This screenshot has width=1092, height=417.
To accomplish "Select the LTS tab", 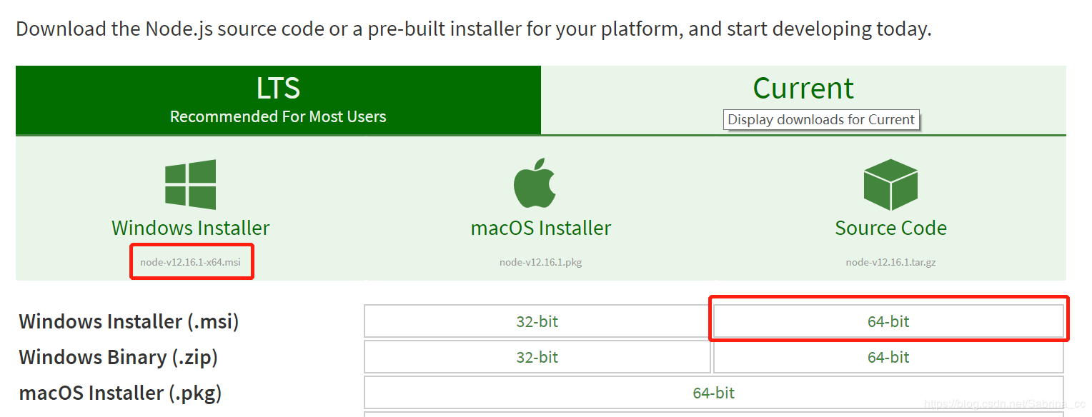I will click(x=278, y=88).
